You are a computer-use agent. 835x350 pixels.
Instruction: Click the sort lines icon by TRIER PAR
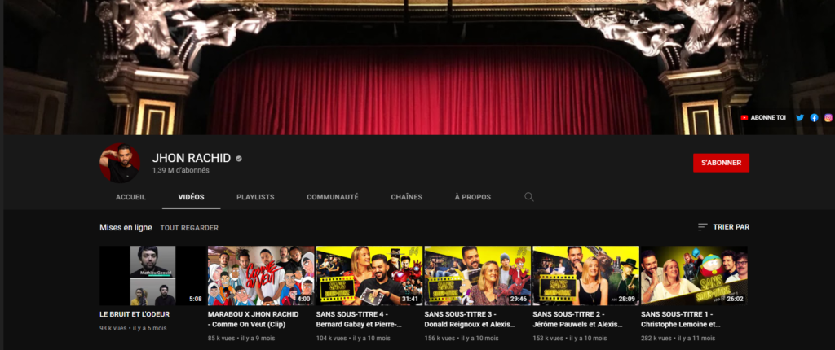point(703,227)
